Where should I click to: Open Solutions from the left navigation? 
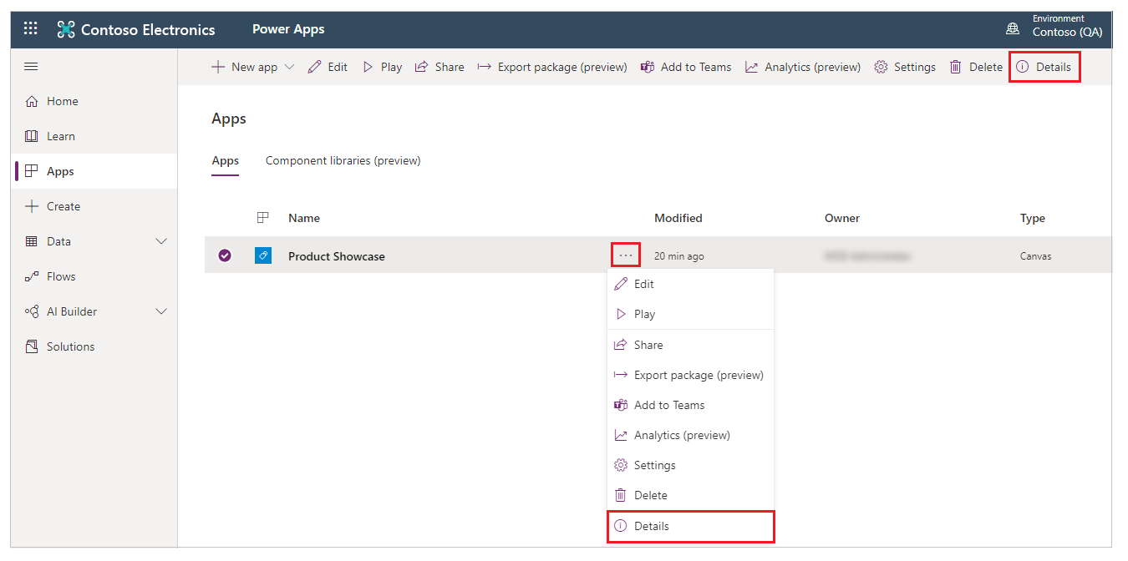pos(69,346)
